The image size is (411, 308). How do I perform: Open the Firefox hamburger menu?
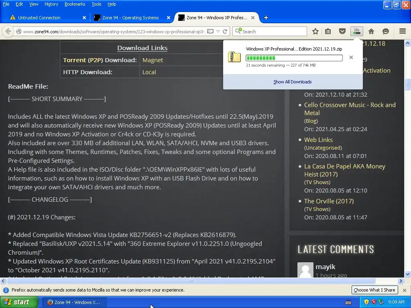point(403,31)
